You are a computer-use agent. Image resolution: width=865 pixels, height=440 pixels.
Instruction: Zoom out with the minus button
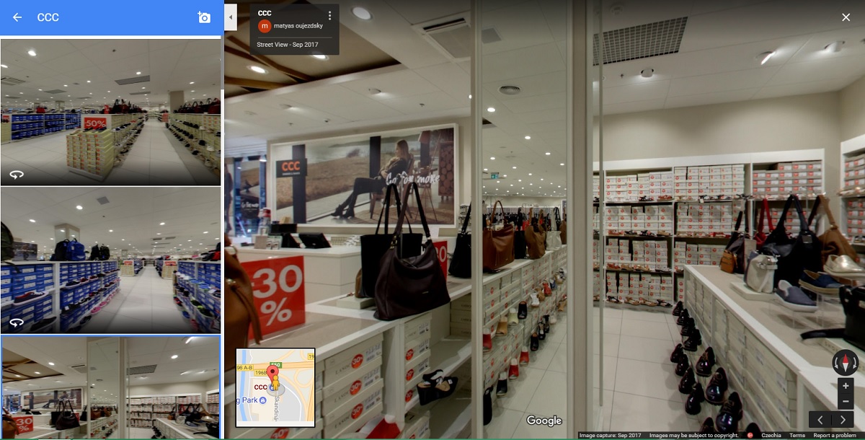point(846,402)
